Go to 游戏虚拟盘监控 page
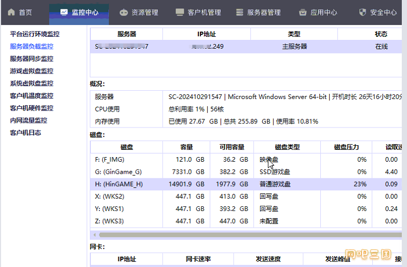Image resolution: width=407 pixels, height=267 pixels. pos(32,72)
